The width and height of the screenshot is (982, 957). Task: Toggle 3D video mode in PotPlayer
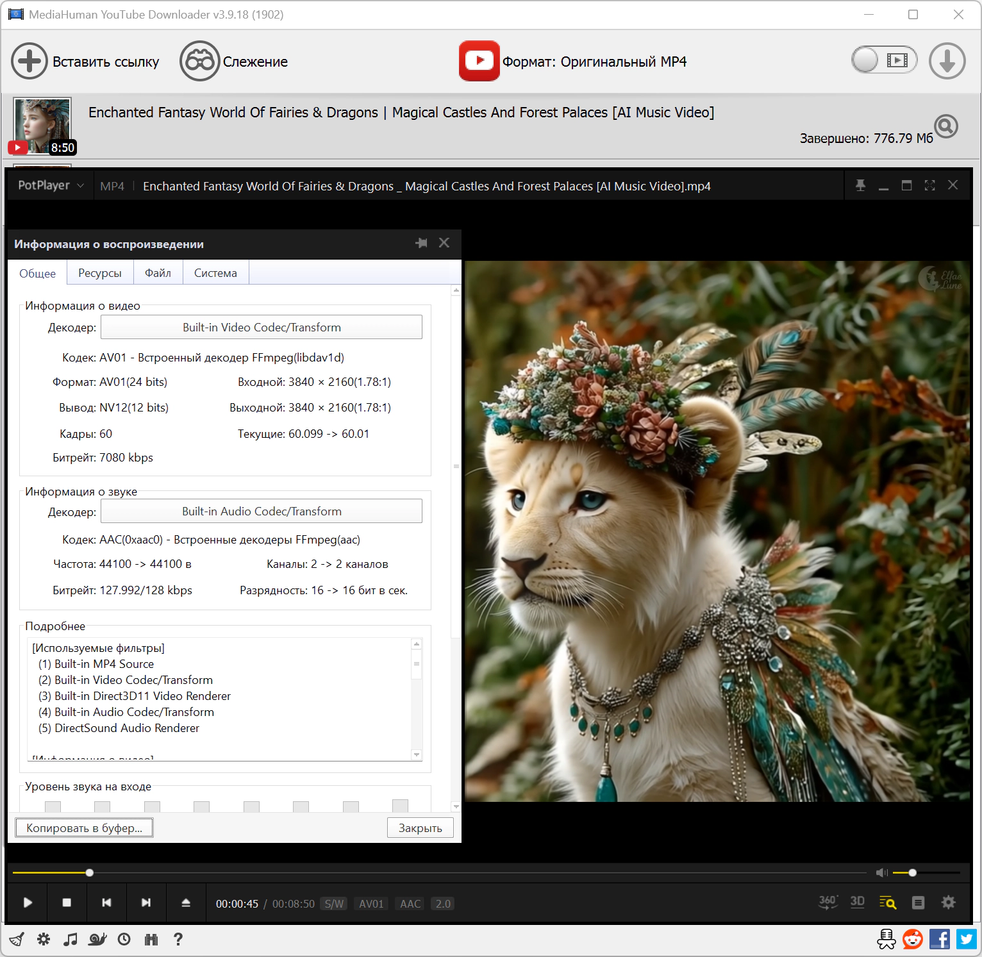(857, 902)
